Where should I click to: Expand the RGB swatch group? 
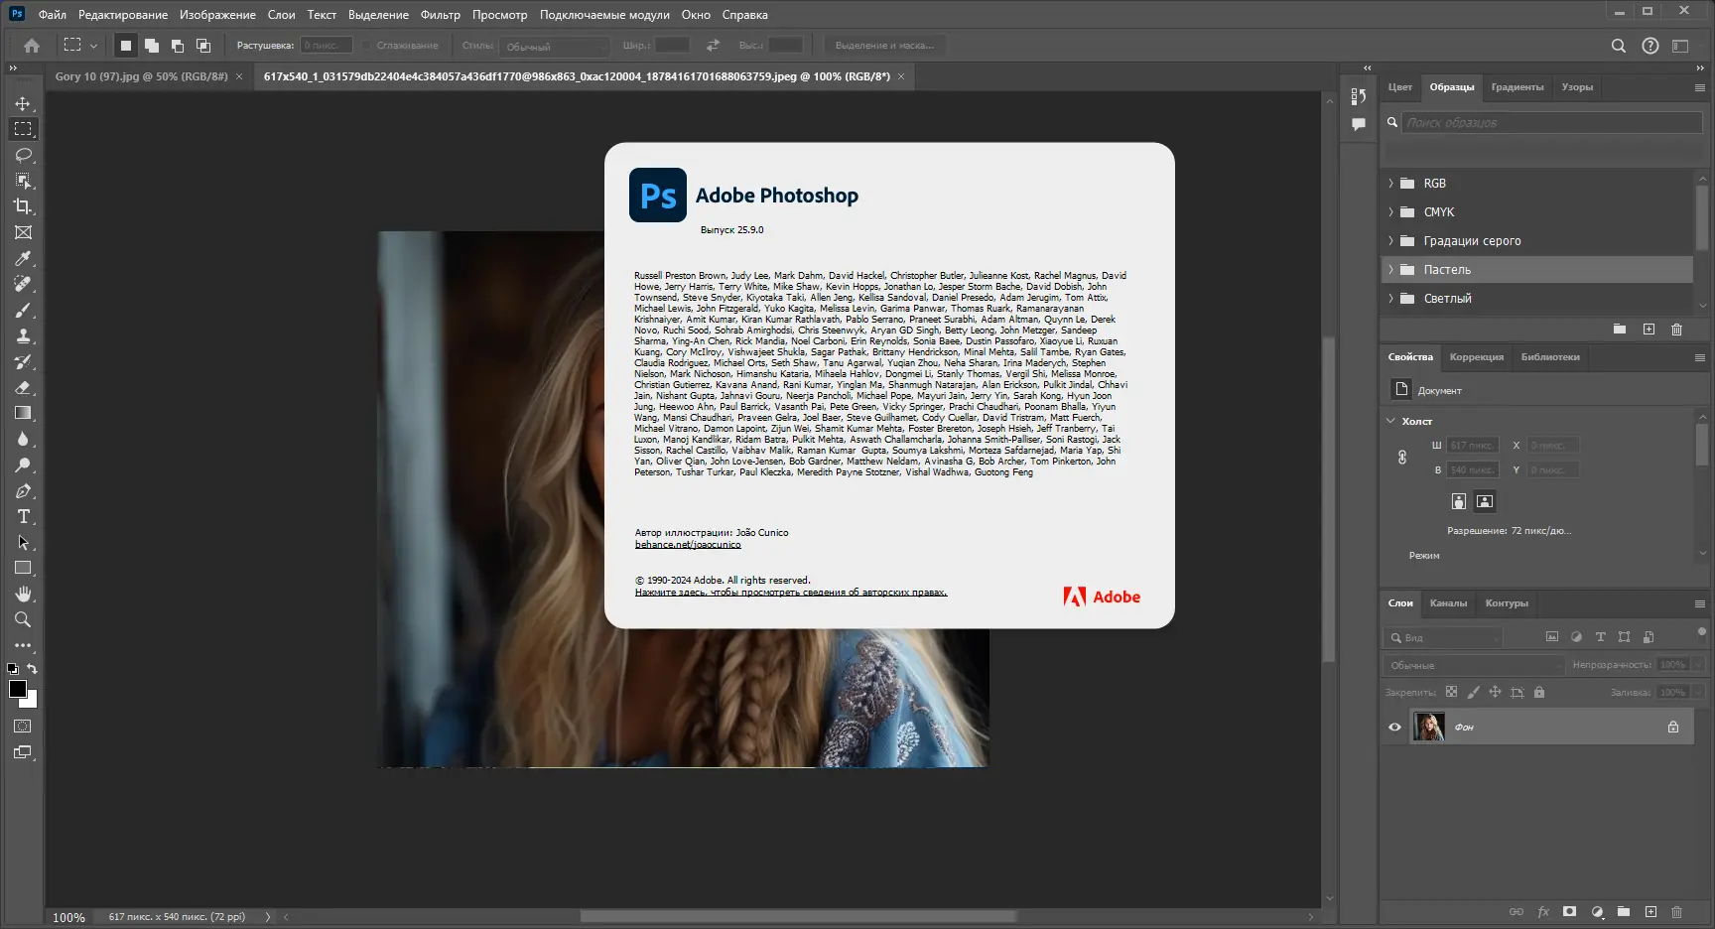coord(1391,184)
